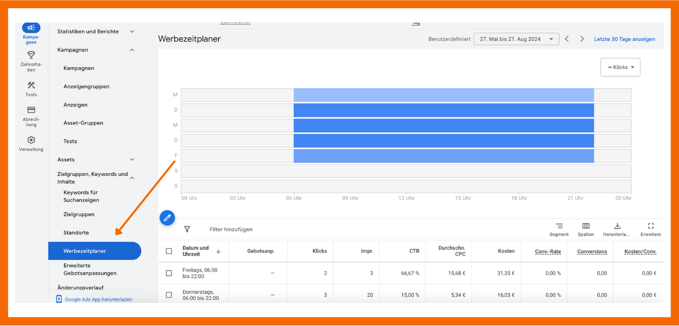Click the filter funnel icon
The image size is (679, 326).
187,230
